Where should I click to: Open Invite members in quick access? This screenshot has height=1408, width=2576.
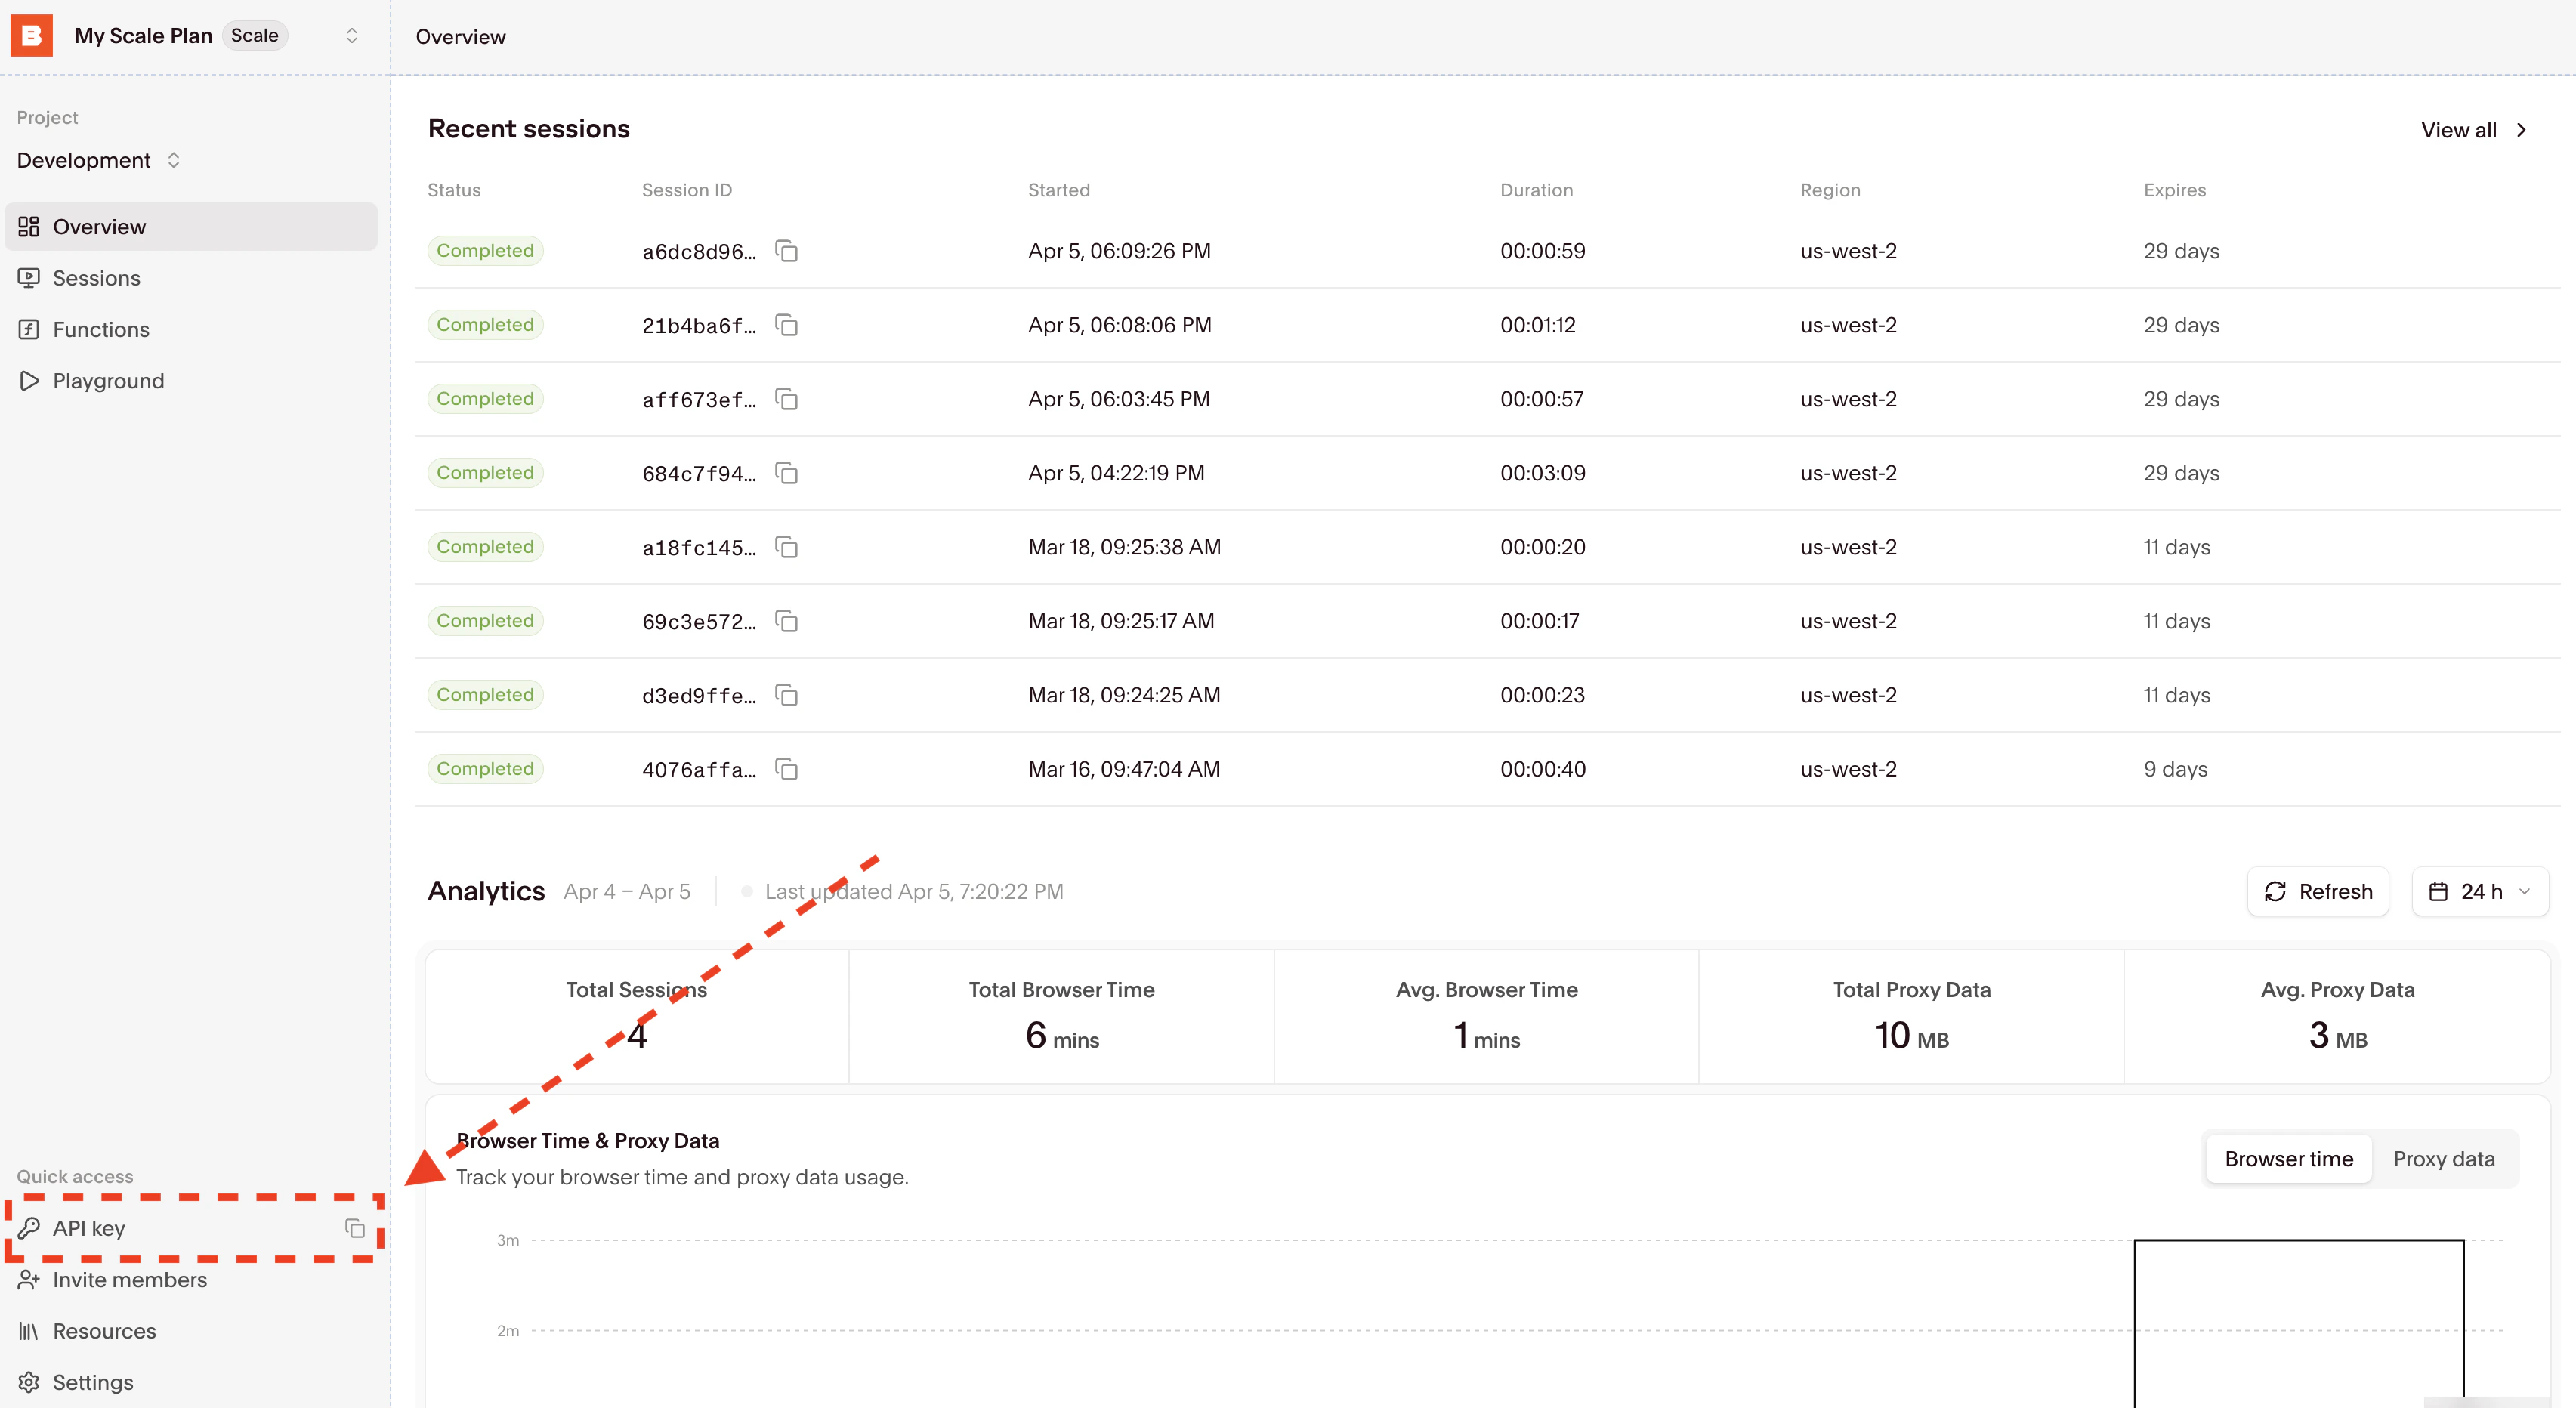click(x=129, y=1280)
